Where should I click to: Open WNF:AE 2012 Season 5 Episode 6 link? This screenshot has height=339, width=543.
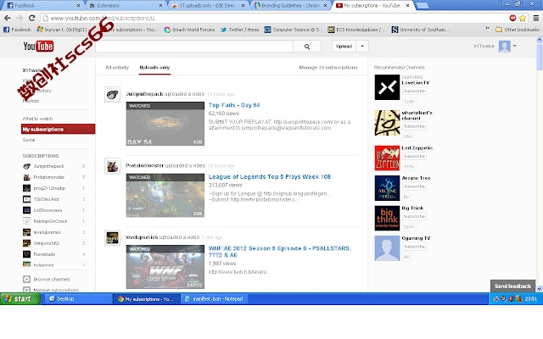click(279, 252)
